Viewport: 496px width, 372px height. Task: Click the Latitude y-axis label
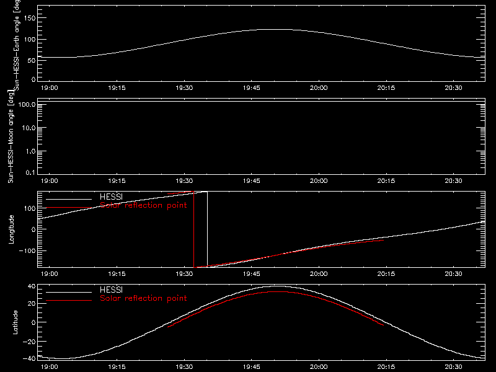point(15,322)
